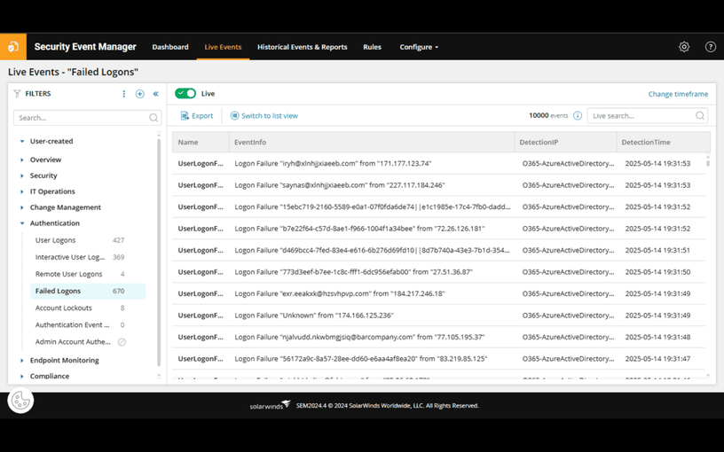The width and height of the screenshot is (724, 452).
Task: Select the event from "77.105.195.37"
Action: 438,337
